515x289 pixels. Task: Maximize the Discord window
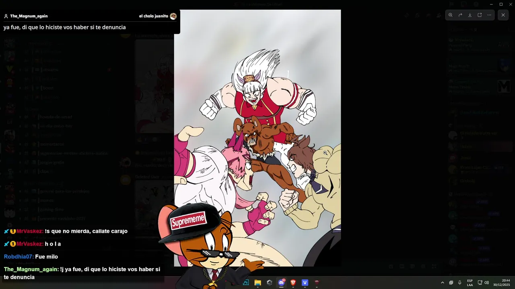(x=501, y=4)
